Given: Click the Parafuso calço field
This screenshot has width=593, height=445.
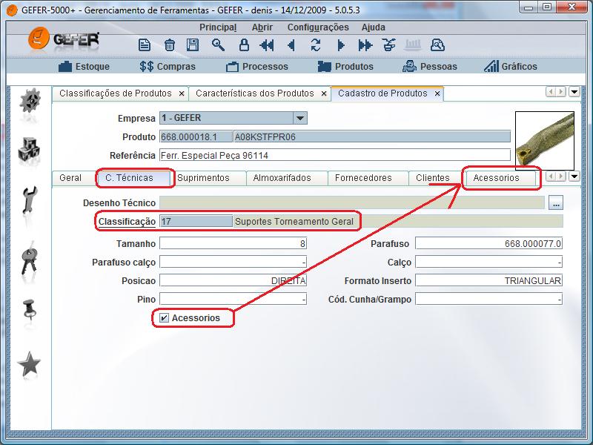Looking at the screenshot, I should coord(233,263).
